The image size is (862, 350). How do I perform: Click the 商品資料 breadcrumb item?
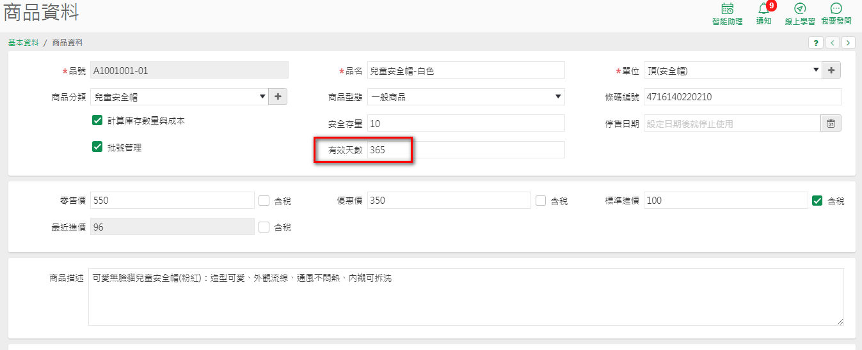point(67,43)
